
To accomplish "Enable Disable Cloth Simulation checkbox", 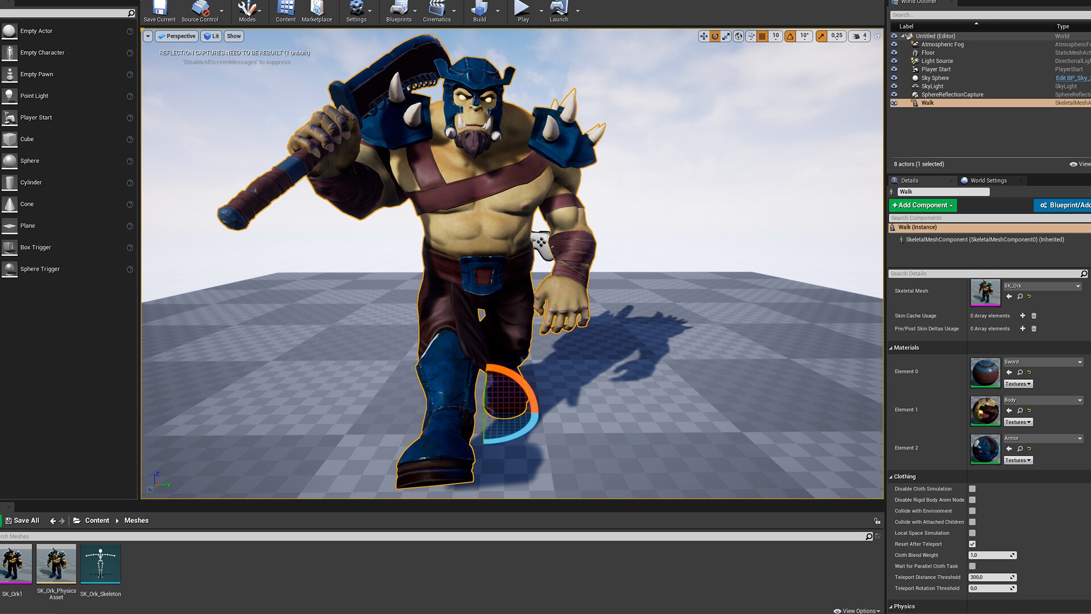I will [x=972, y=488].
